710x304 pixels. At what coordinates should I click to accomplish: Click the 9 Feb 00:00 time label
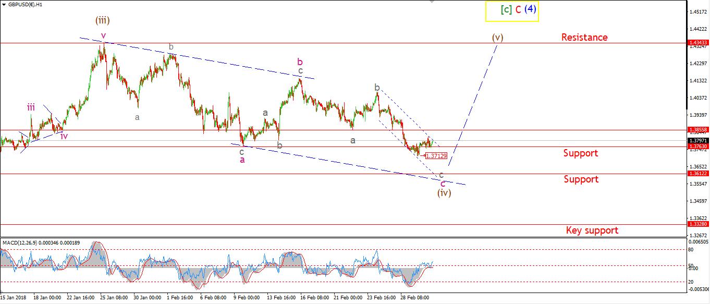pos(246,297)
